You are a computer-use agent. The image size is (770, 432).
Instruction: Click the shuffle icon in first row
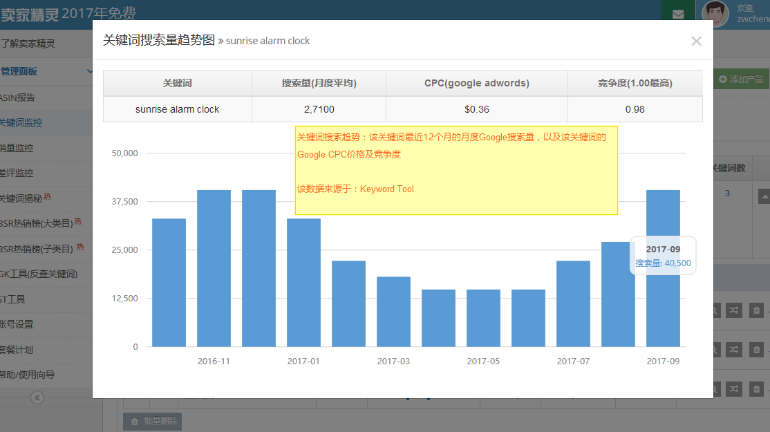point(734,311)
